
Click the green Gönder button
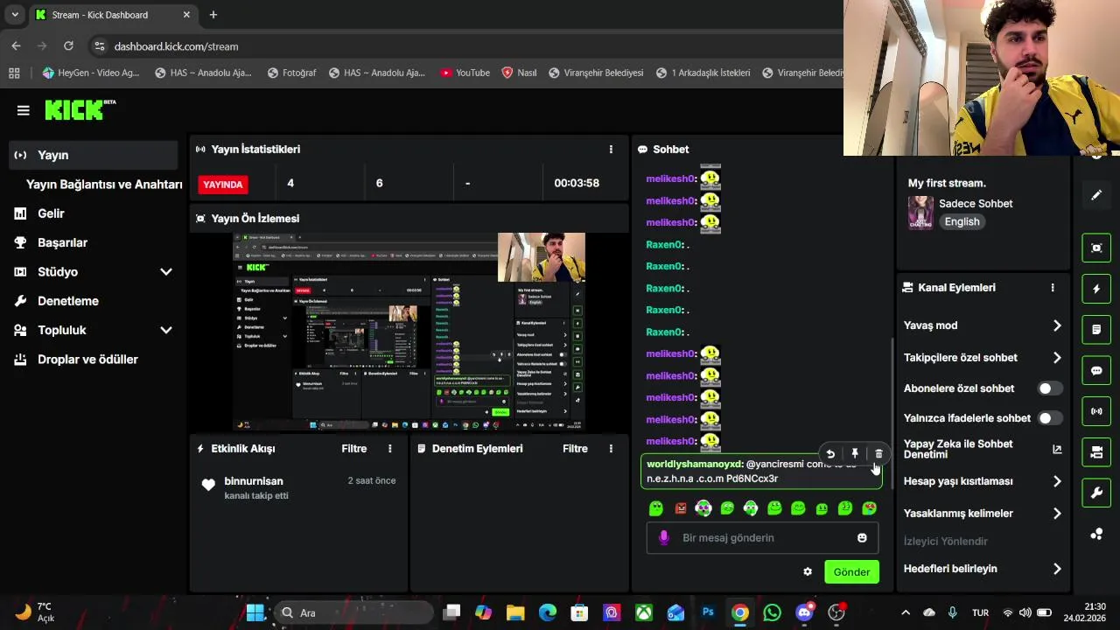851,572
